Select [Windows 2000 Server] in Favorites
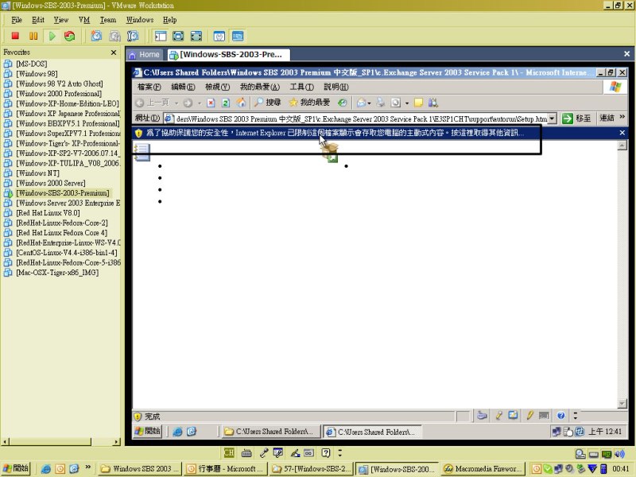Viewport: 636px width, 477px height. 51,183
